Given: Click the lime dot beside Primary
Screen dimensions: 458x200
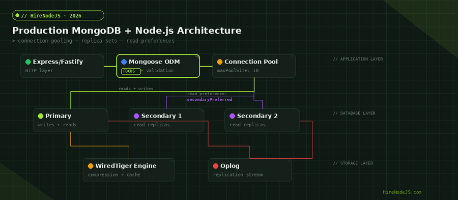Looking at the screenshot, I should click(41, 116).
